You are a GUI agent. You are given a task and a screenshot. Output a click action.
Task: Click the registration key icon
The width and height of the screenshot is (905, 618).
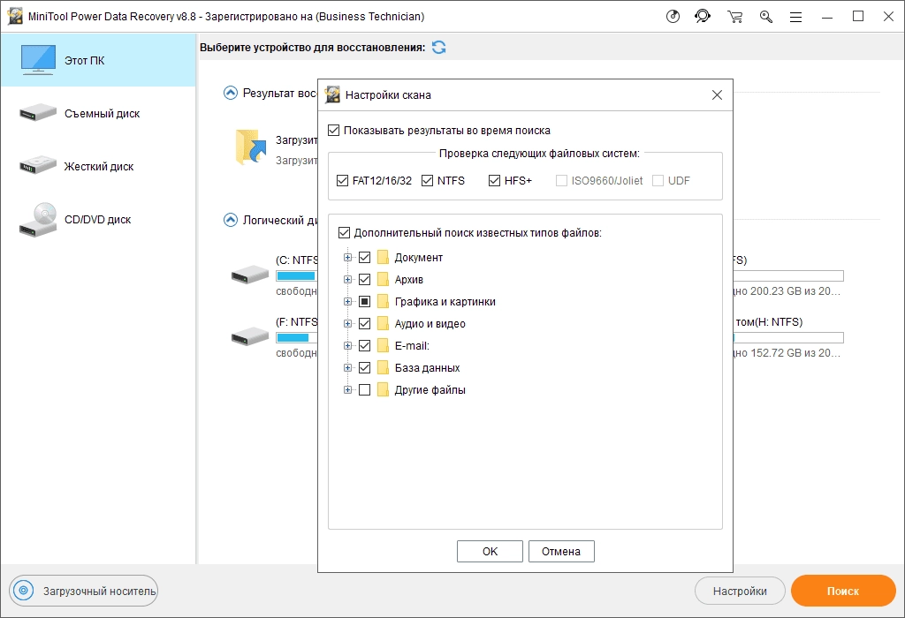(x=766, y=17)
